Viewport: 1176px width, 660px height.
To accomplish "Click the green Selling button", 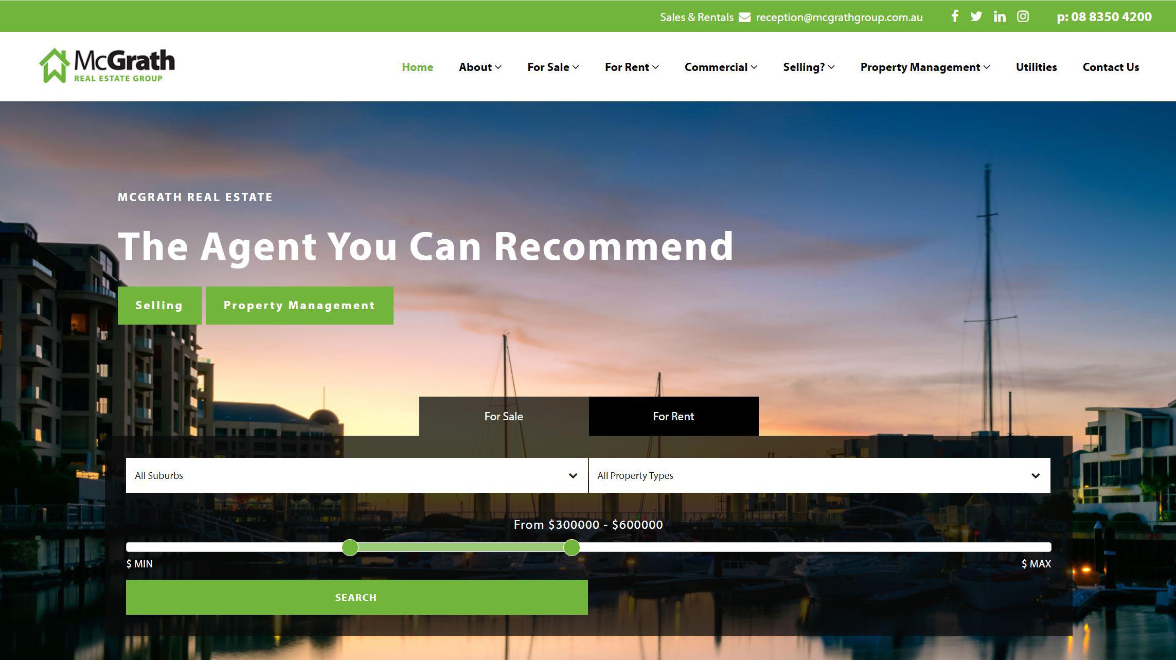I will click(x=159, y=306).
